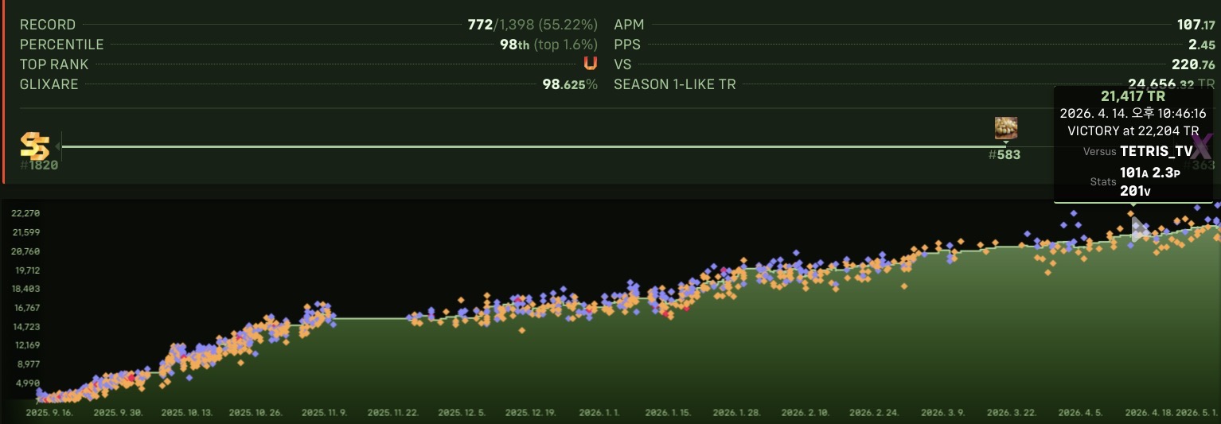Click the gold SS rank icon

(34, 146)
